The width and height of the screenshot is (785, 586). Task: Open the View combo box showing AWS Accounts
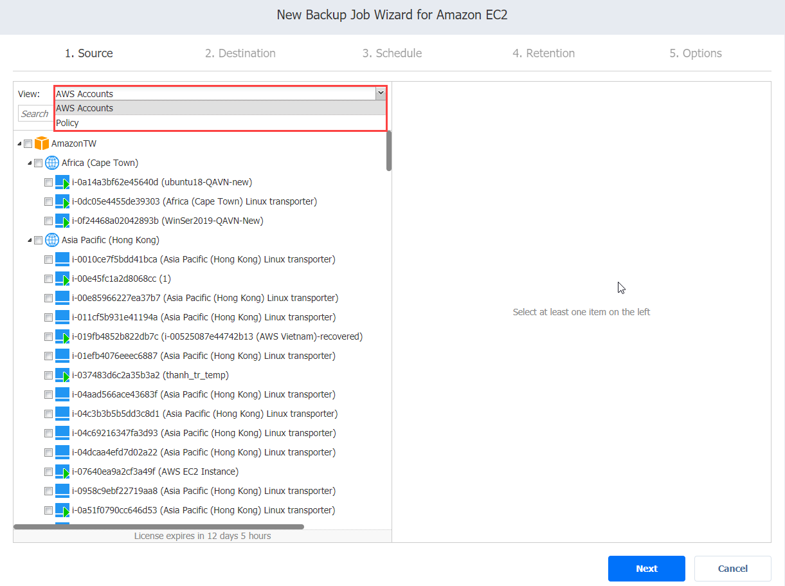point(220,94)
